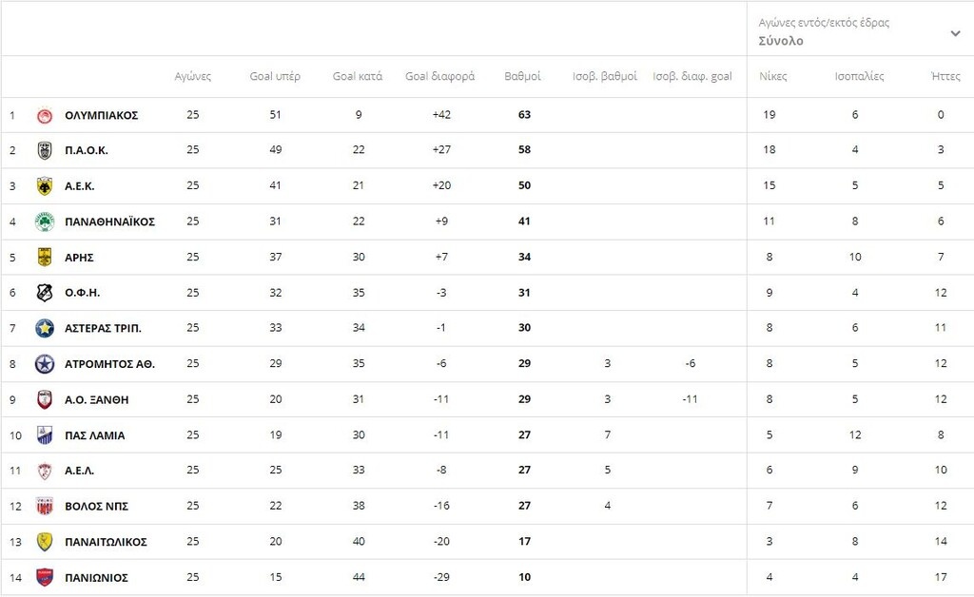Click the ΠΑΝΙΩΝΙΟΣ team crest
The image size is (974, 597).
(45, 577)
